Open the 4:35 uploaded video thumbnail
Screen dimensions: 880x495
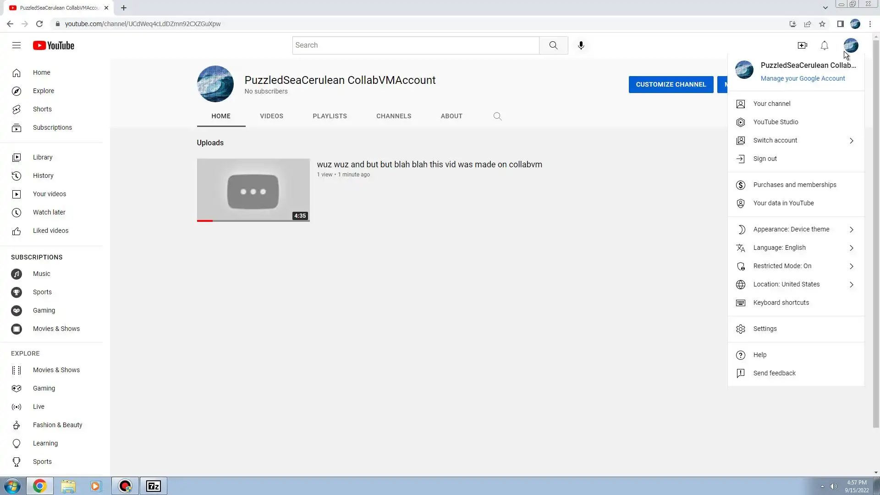pyautogui.click(x=253, y=190)
